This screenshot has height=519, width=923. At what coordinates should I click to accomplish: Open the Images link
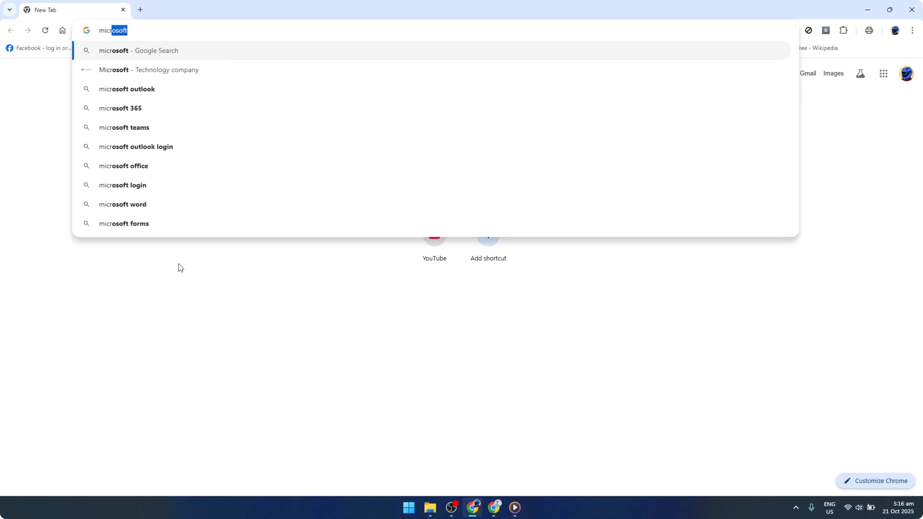(x=833, y=73)
